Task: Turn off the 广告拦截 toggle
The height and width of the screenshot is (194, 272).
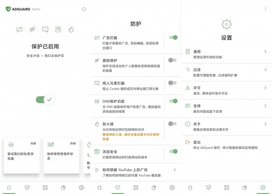Action: 173,38
